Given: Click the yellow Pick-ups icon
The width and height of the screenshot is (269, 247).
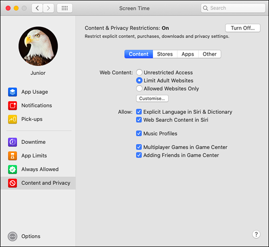Looking at the screenshot, I should (x=12, y=119).
